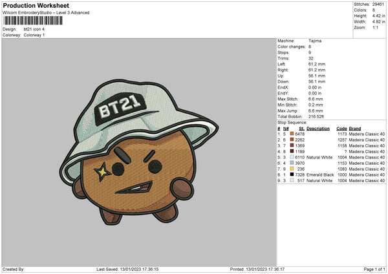Select the Left value 61.2 mm
This screenshot has width=388, height=274.
(x=317, y=64)
